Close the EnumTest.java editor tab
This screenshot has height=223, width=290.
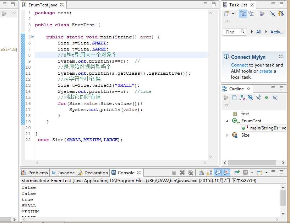(x=62, y=5)
